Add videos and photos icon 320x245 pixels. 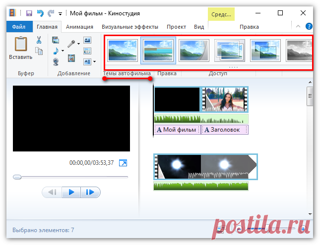56,40
